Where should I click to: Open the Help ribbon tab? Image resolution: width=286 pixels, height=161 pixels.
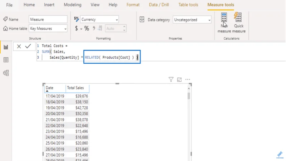click(113, 5)
